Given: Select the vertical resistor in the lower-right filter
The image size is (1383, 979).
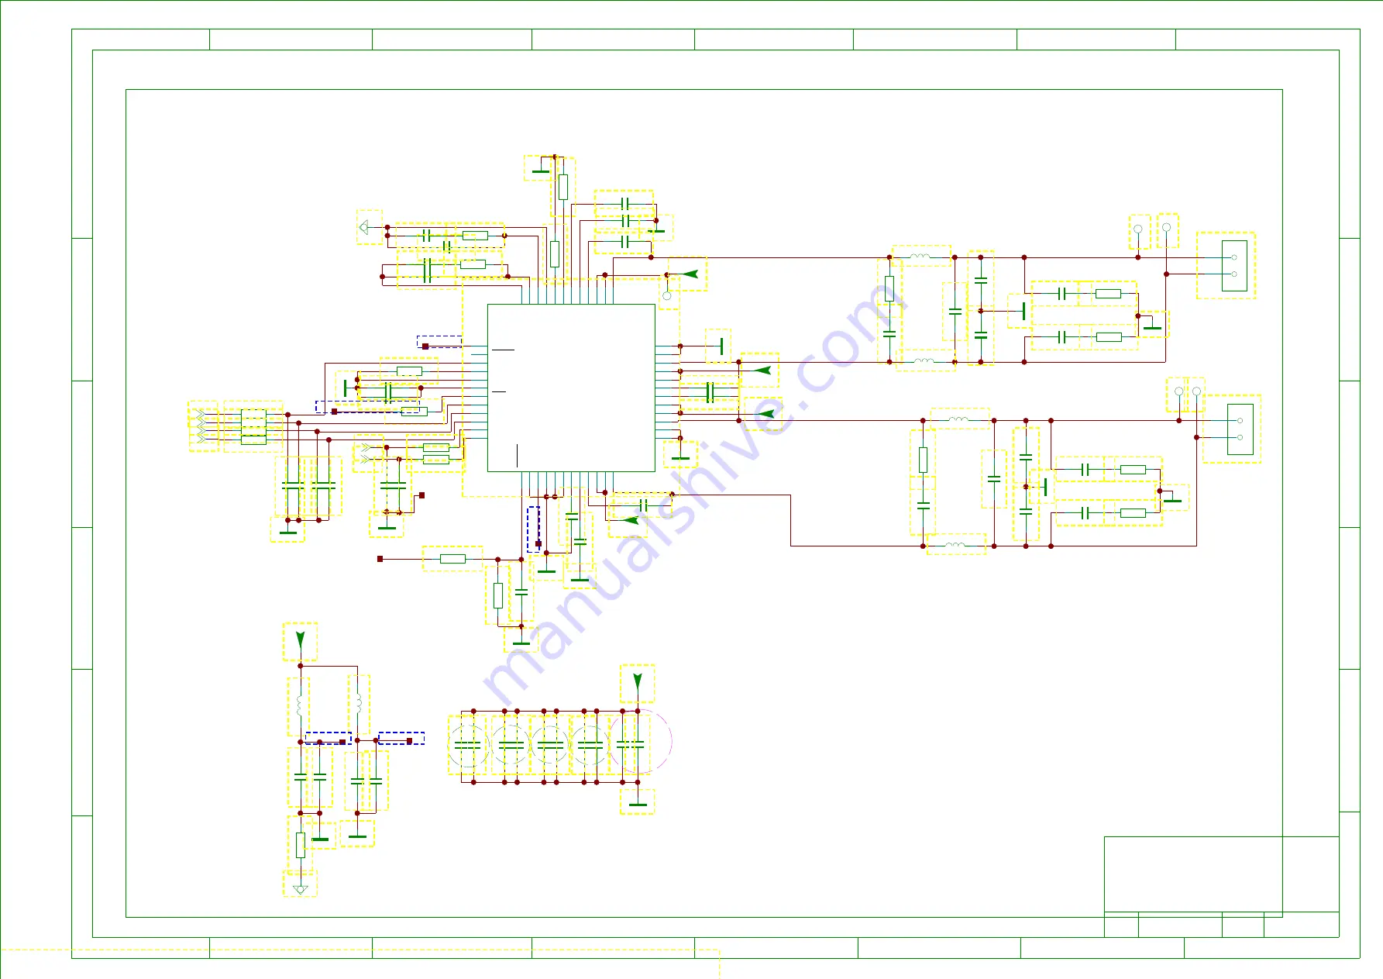Looking at the screenshot, I should point(923,460).
